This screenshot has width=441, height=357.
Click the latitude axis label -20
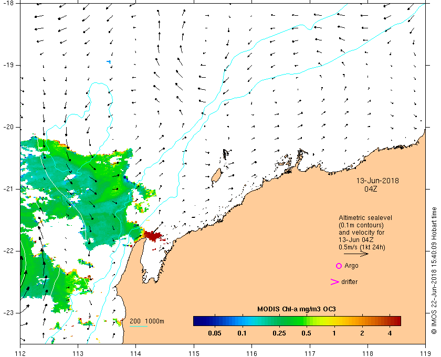[7, 127]
